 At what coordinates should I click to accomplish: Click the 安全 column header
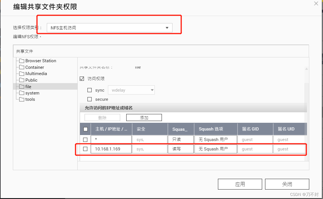pos(150,129)
